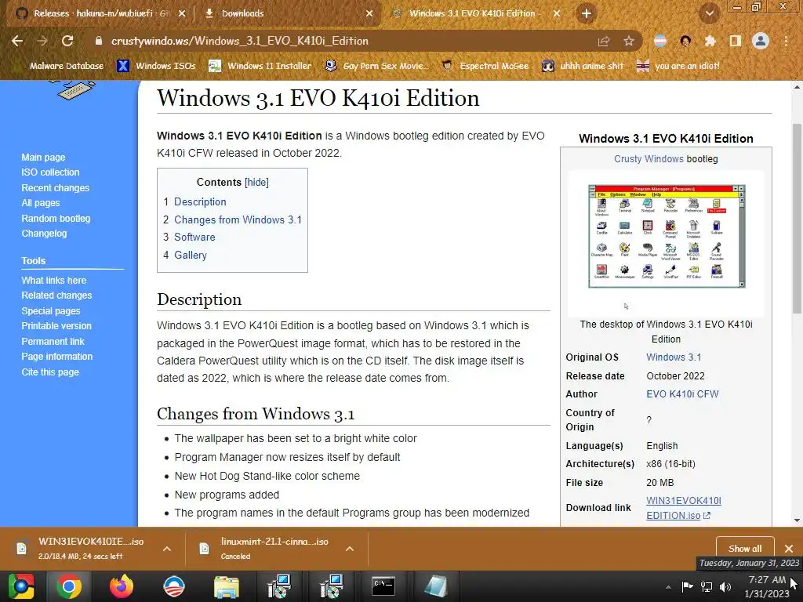The image size is (803, 602).
Task: Select the Windows 3.1 EVO K410i Edition tab
Action: click(474, 14)
